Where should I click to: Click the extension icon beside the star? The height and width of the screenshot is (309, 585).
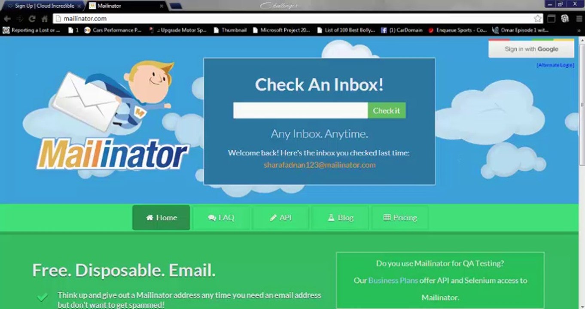[x=551, y=18]
